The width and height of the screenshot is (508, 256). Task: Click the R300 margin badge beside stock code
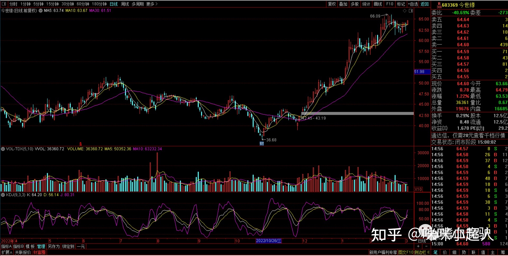(439, 5)
